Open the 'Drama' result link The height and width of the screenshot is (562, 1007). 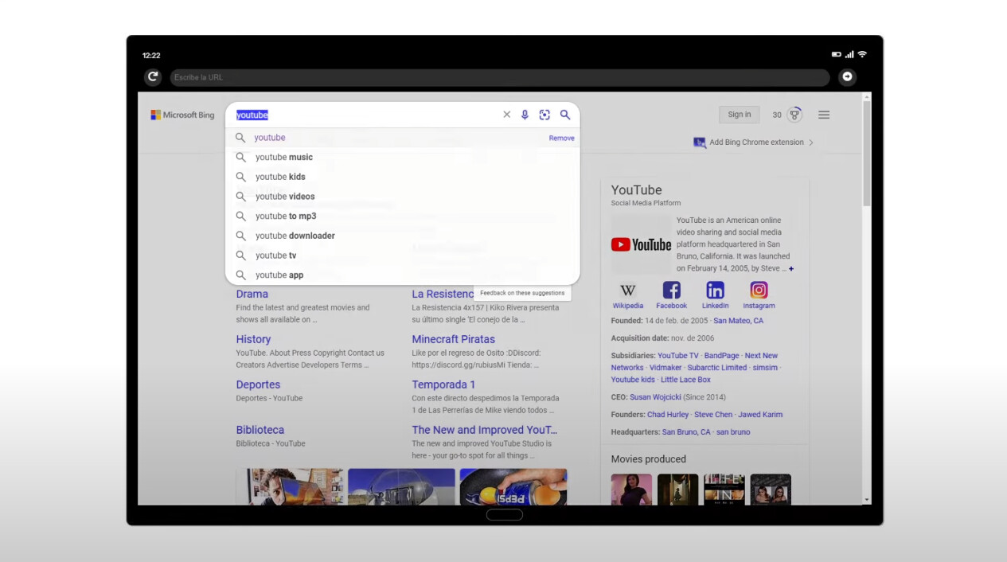[252, 294]
